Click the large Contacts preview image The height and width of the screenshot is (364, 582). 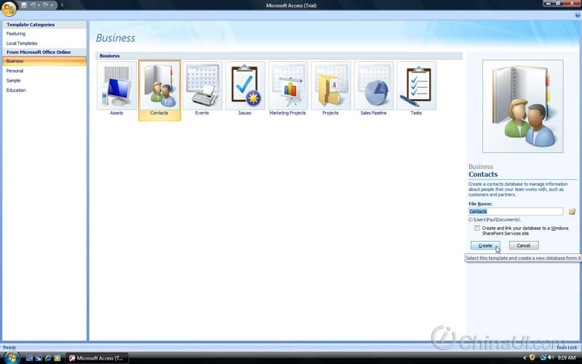[522, 106]
